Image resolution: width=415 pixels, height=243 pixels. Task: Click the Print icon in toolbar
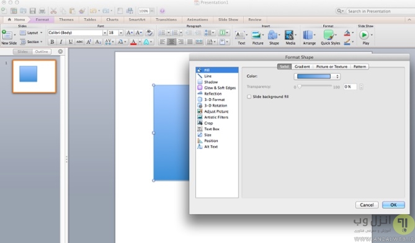click(x=42, y=11)
